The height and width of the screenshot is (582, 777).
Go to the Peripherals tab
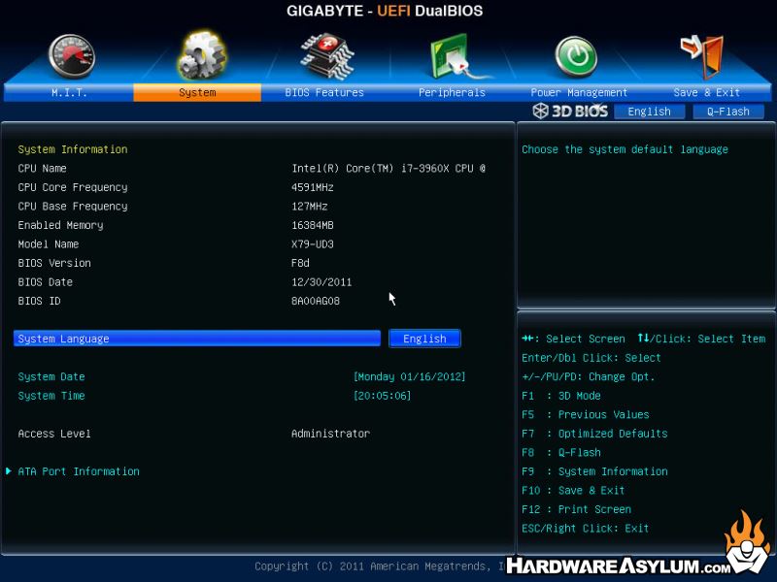point(452,92)
